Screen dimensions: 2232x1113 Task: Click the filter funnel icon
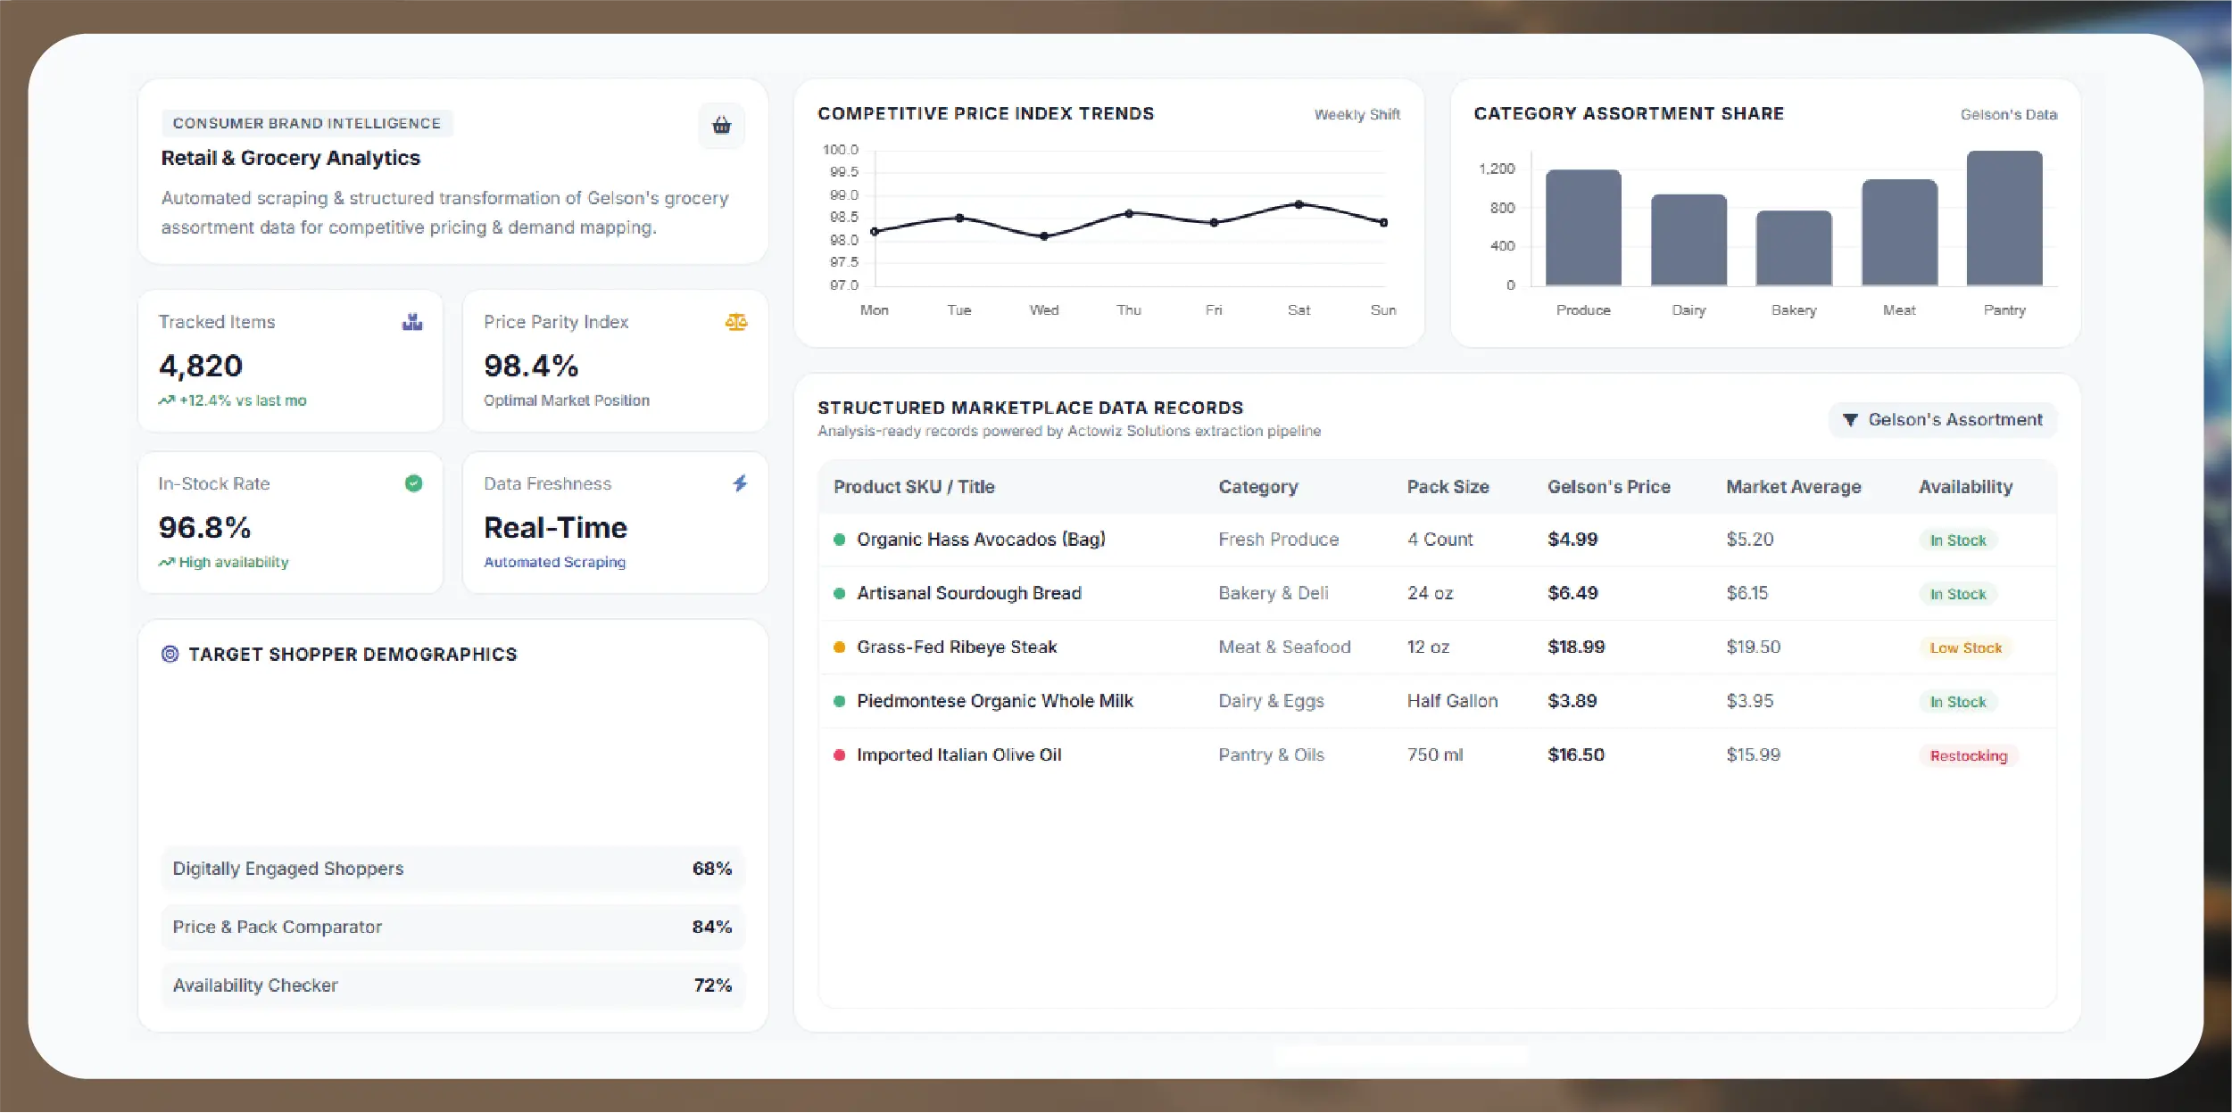pos(1850,420)
